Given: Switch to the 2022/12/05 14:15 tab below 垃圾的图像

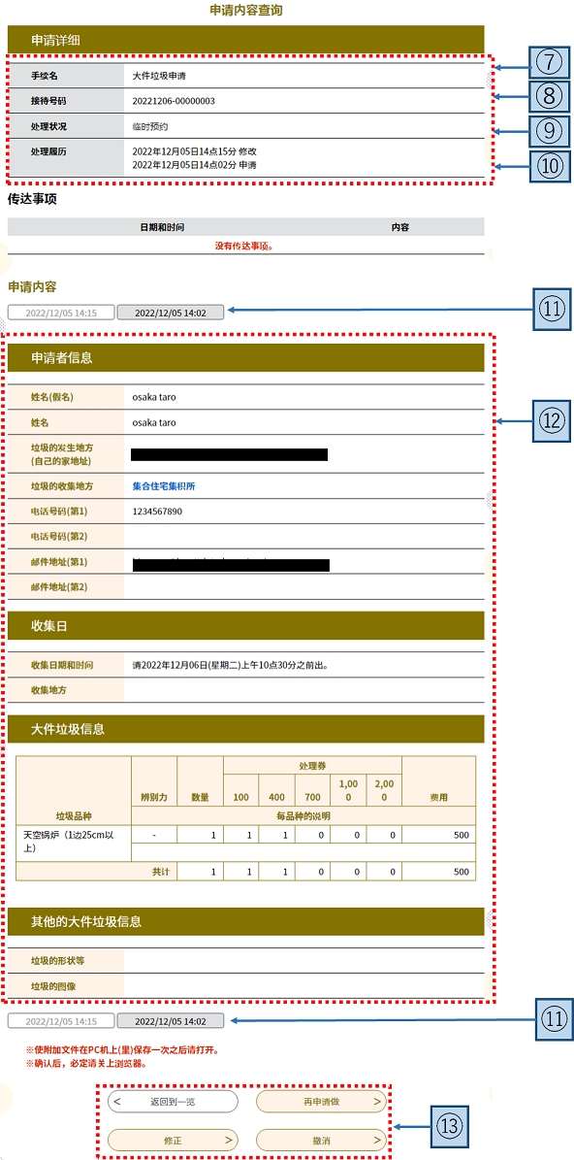Looking at the screenshot, I should (61, 1021).
